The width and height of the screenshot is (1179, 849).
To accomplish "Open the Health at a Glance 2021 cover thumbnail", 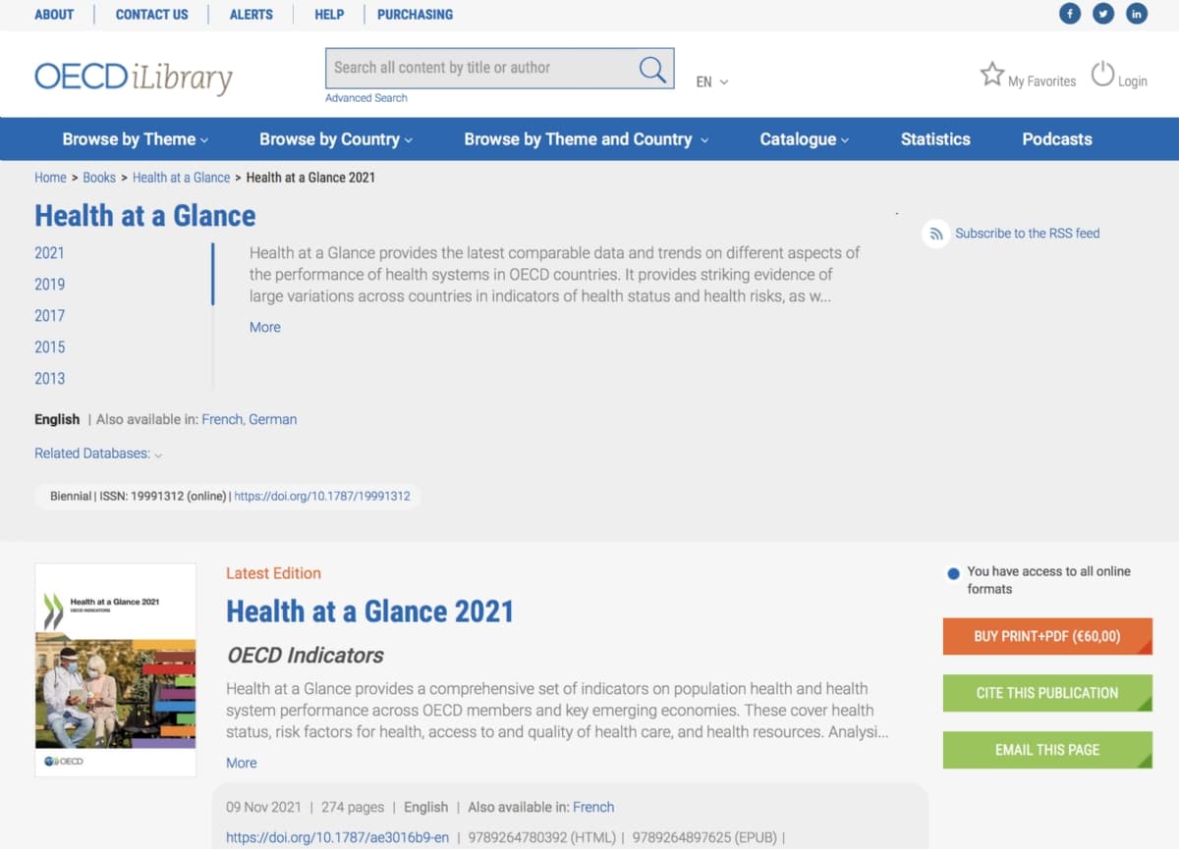I will pos(116,669).
